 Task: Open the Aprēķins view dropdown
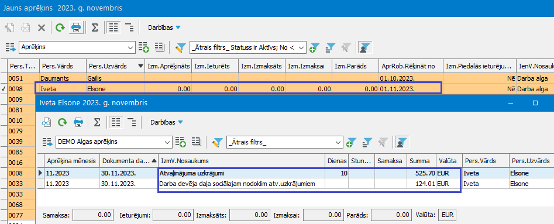click(x=130, y=47)
